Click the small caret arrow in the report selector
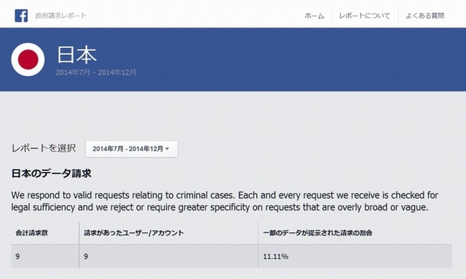Viewport: 466px width, 279px height. [168, 149]
